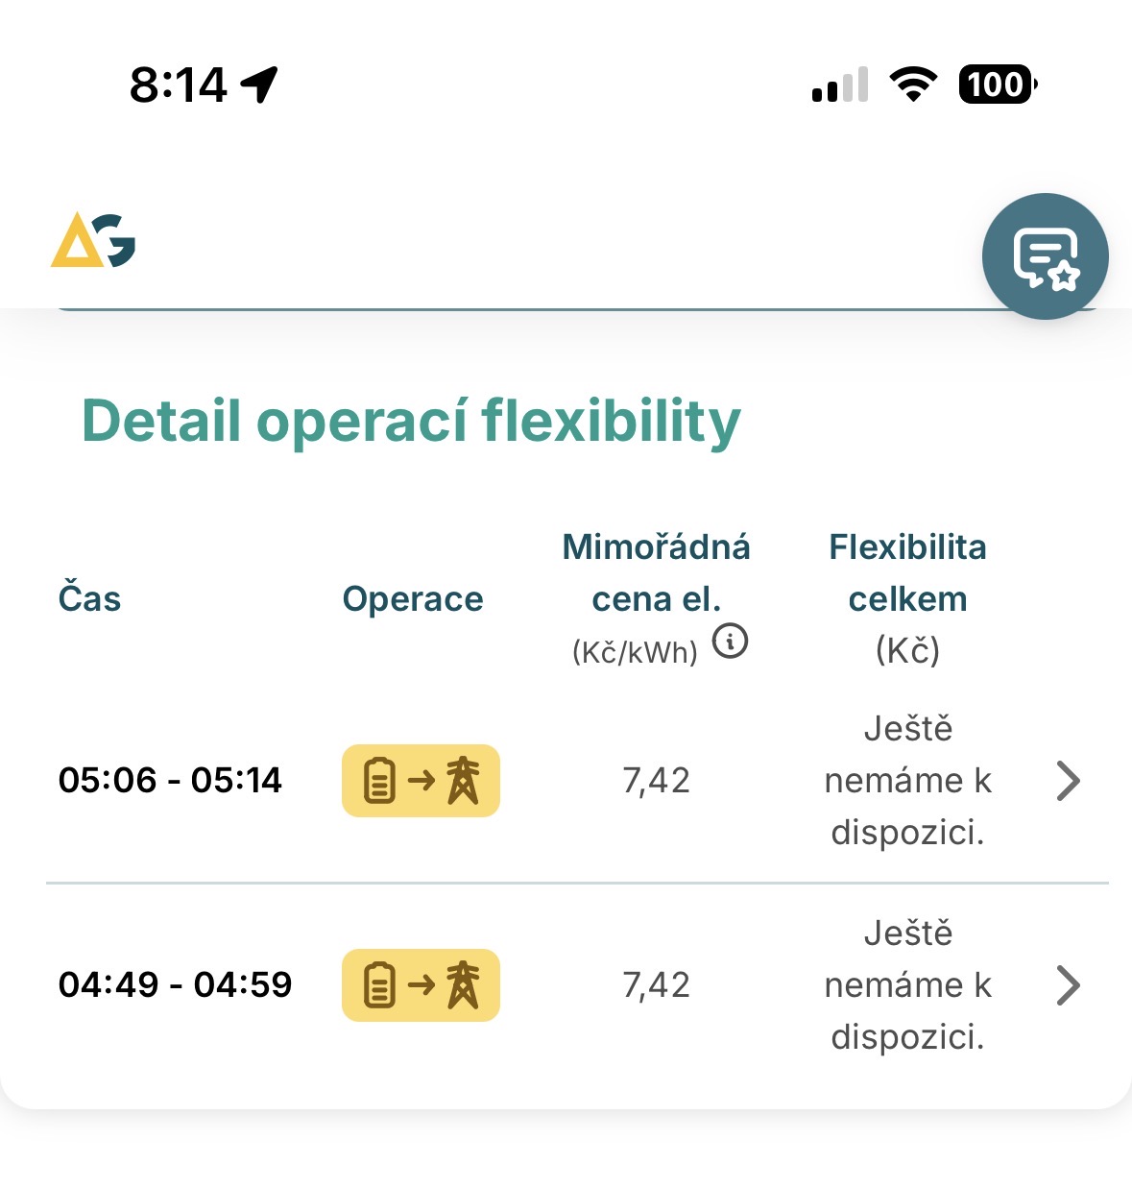
Task: Tap the battery 100 indicator
Action: pos(998,85)
